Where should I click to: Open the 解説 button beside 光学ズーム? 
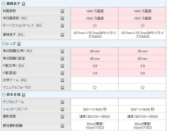(x=24, y=80)
